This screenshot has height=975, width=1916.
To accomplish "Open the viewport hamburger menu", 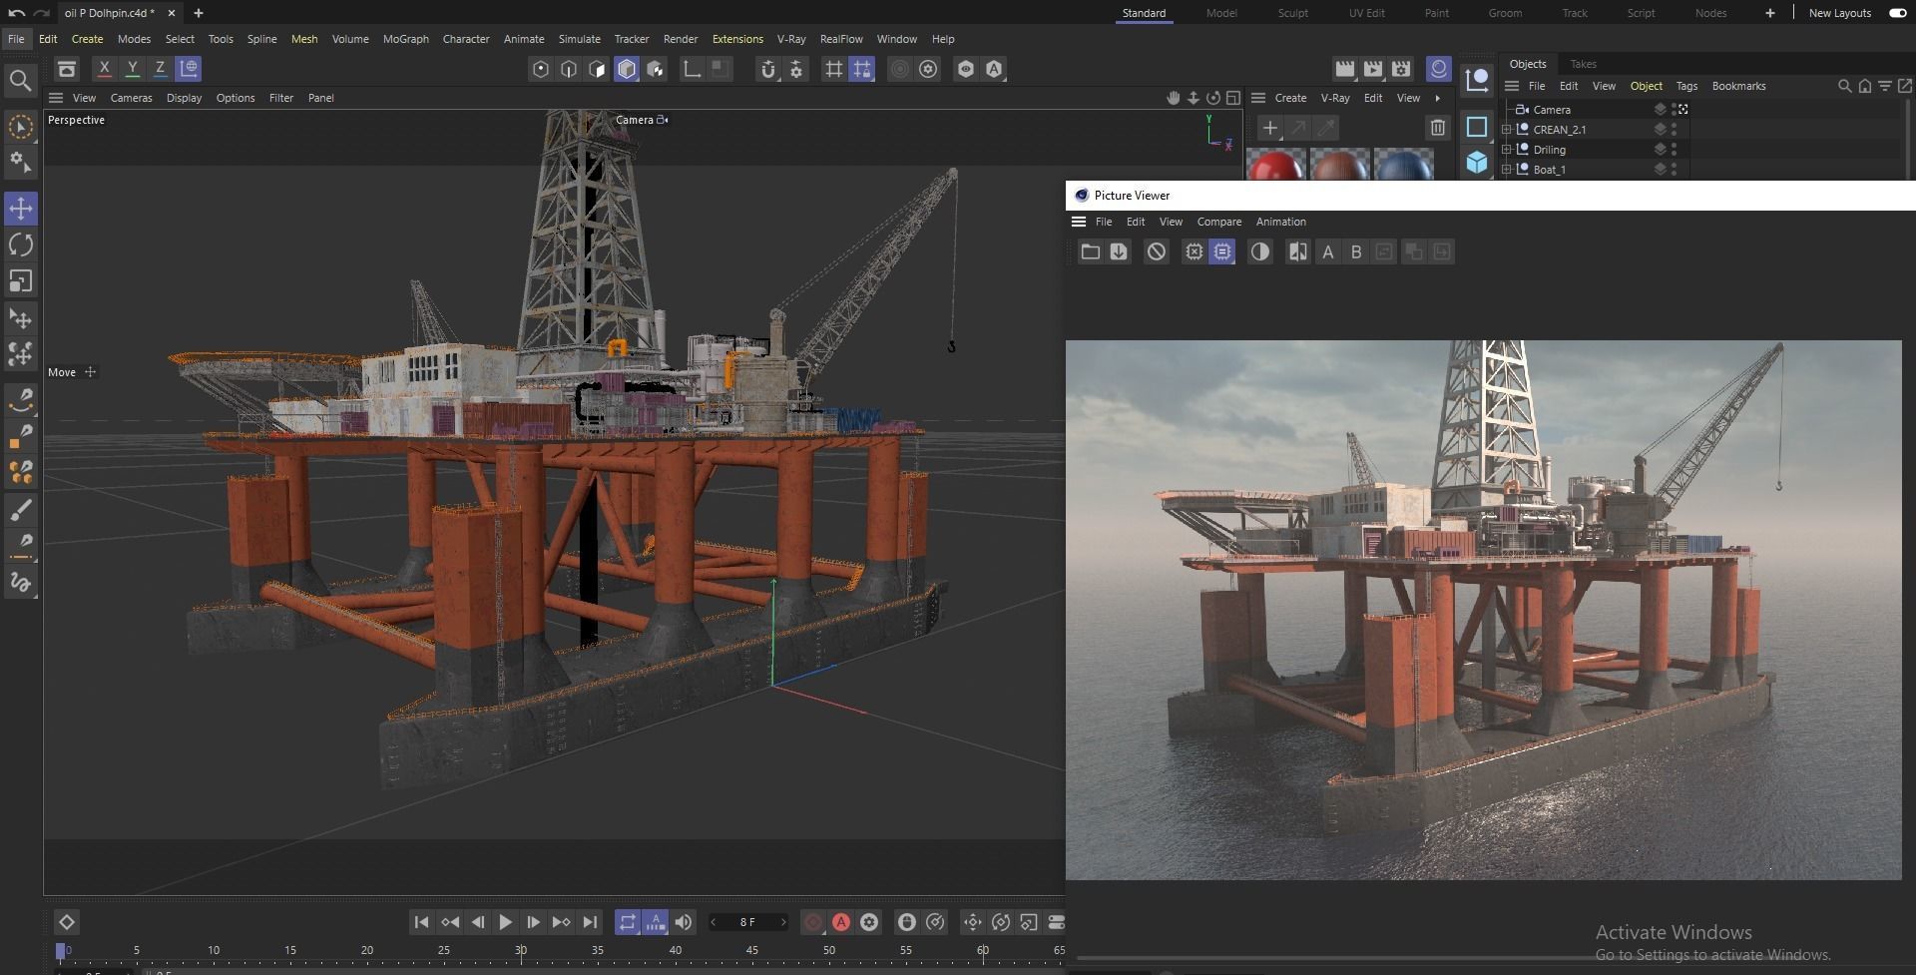I will (56, 98).
